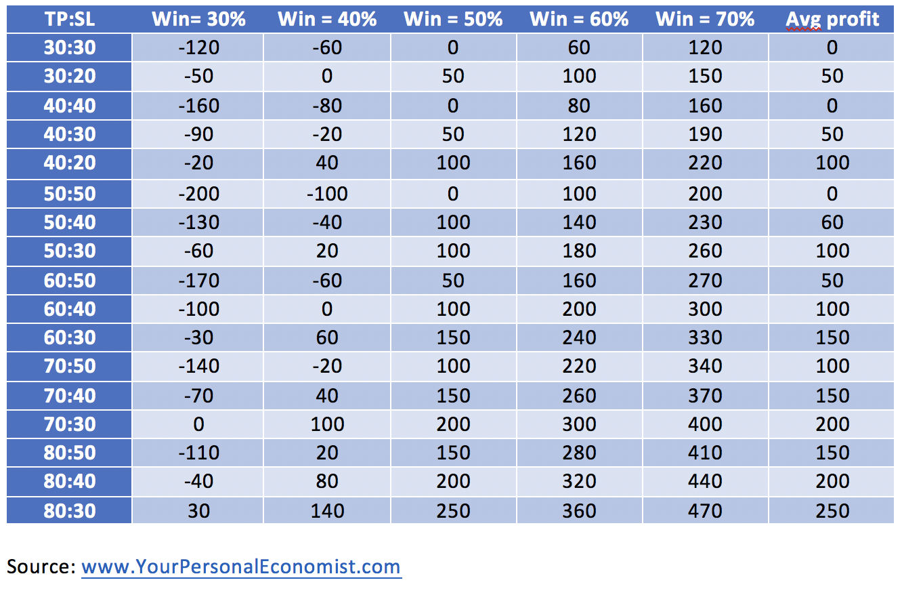Click the Win = 40% cell in row 80:50
The image size is (902, 595).
pyautogui.click(x=327, y=453)
